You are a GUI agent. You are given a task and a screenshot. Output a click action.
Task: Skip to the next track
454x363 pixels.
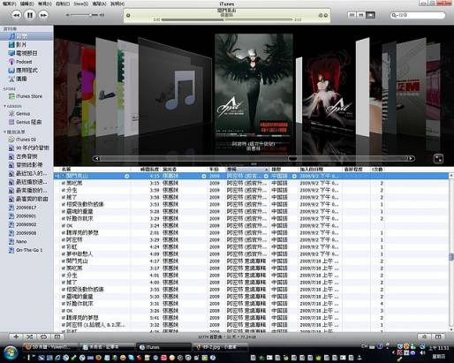tap(43, 15)
